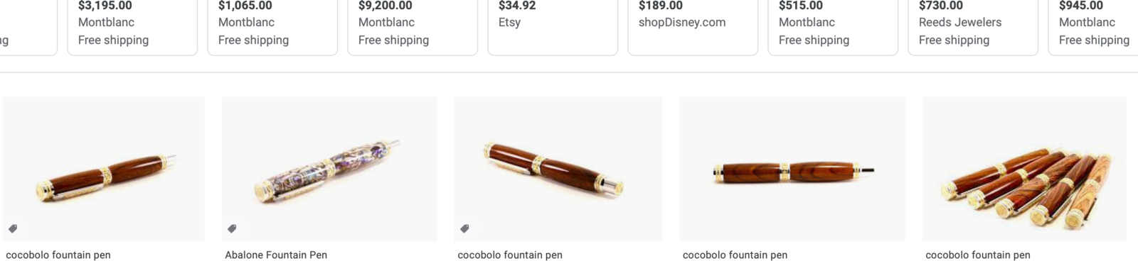Click the Abalone Fountain Pen caption

276,255
